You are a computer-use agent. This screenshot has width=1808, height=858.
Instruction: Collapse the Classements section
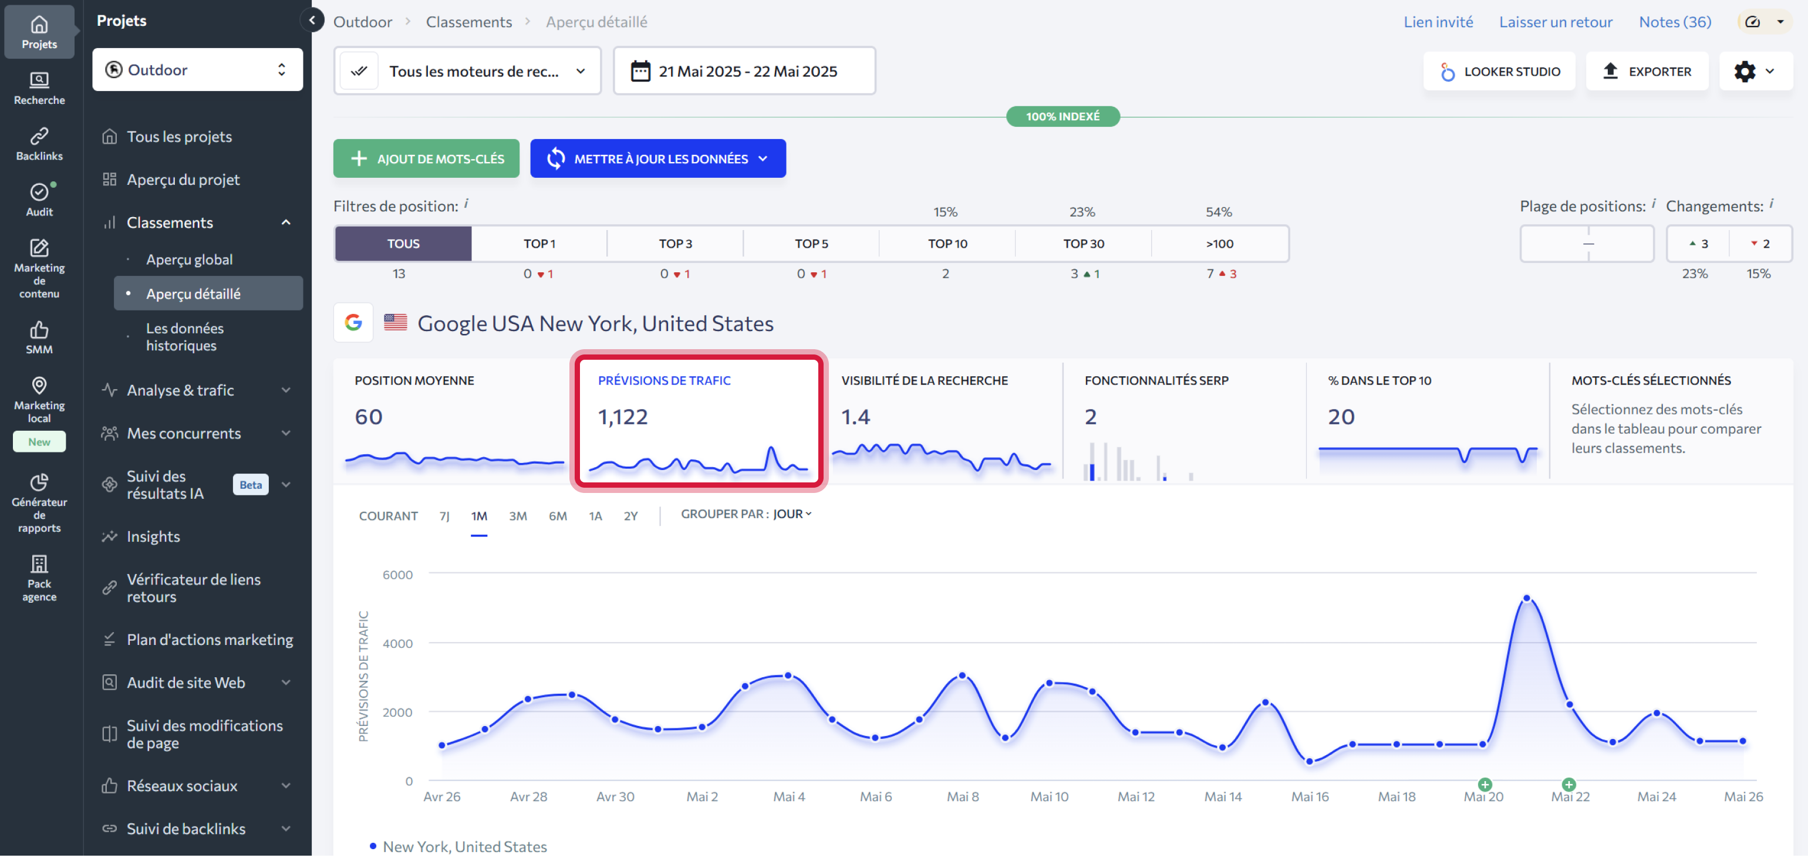point(286,222)
